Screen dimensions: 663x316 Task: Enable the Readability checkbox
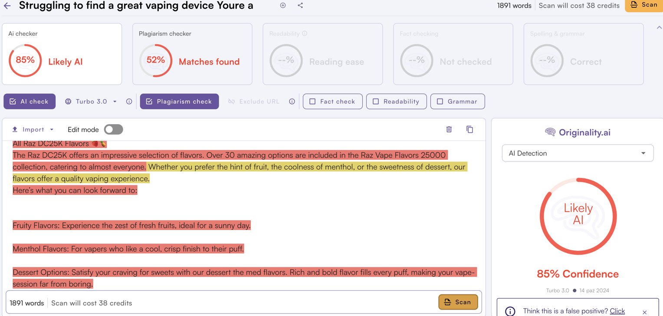pyautogui.click(x=396, y=102)
